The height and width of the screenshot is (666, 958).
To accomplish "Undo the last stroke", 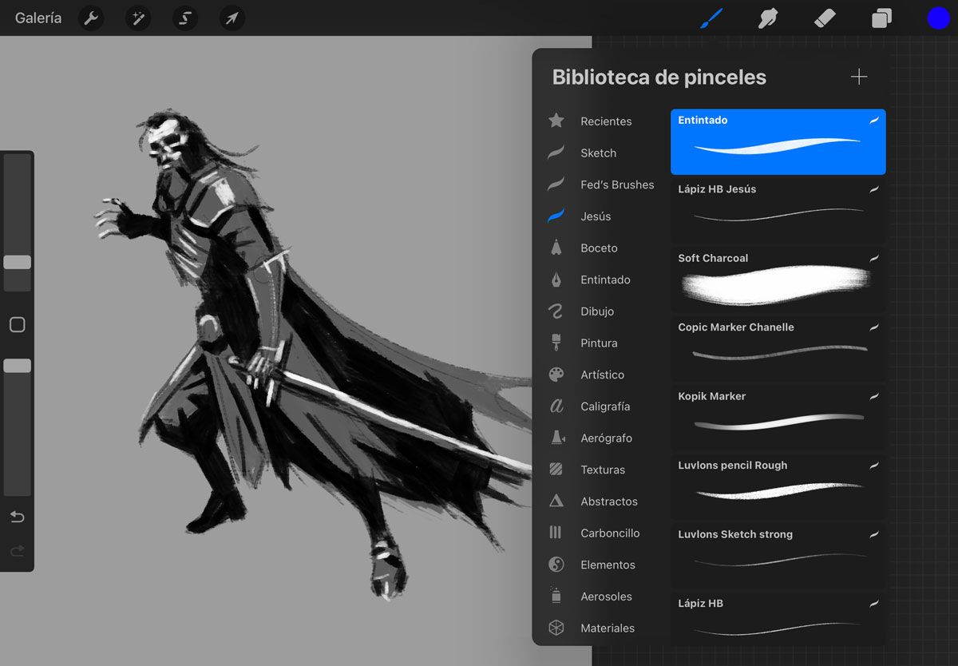I will point(17,517).
